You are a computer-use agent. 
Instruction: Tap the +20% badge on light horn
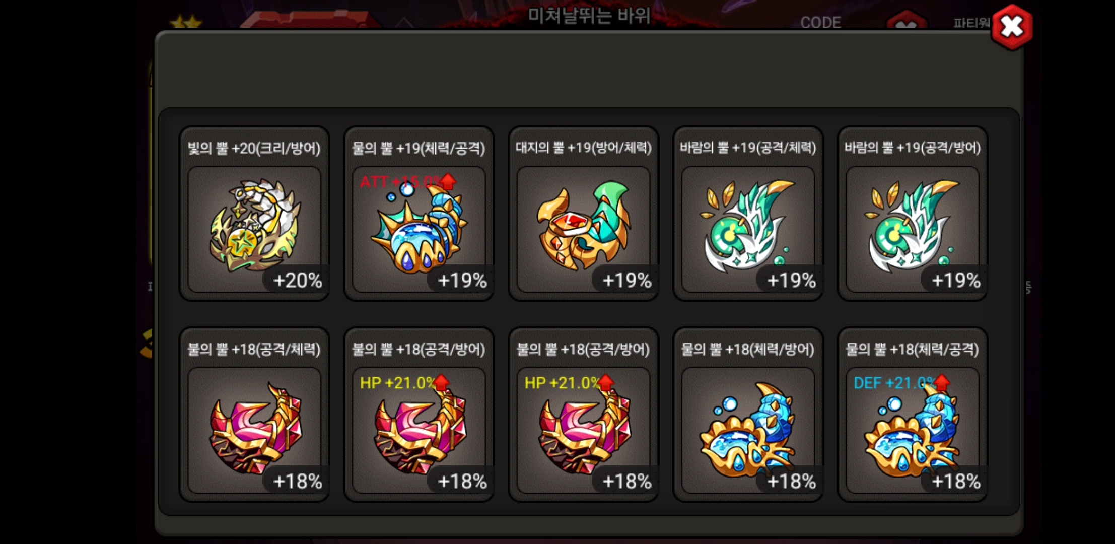point(297,280)
